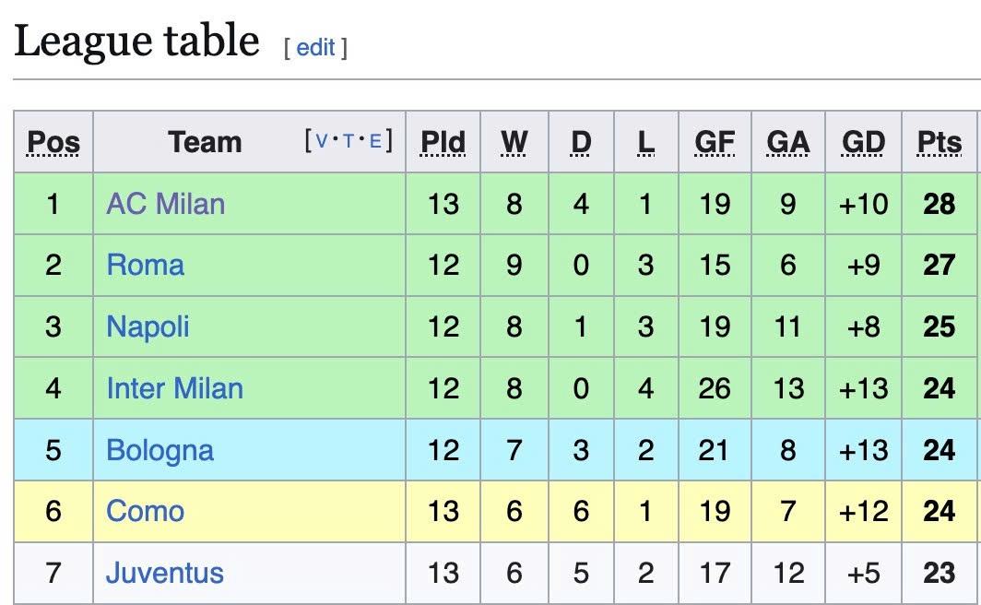The height and width of the screenshot is (605, 981).
Task: Sort the table by goals for GF
Action: coord(717,142)
